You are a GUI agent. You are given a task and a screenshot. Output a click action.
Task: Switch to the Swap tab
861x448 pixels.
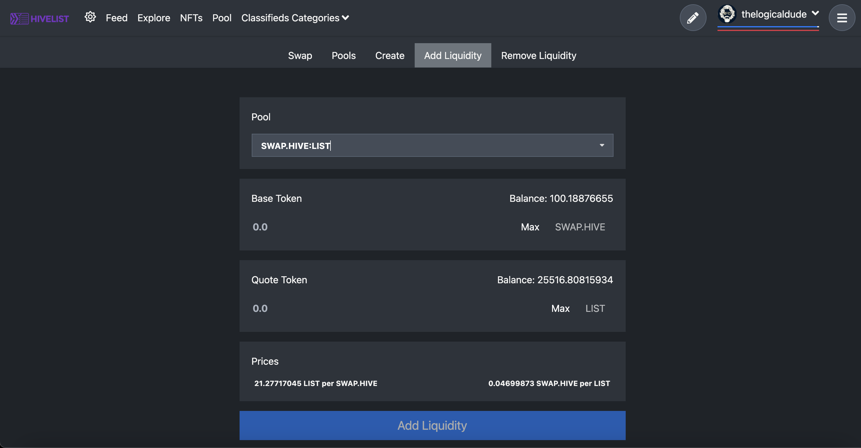(x=300, y=55)
